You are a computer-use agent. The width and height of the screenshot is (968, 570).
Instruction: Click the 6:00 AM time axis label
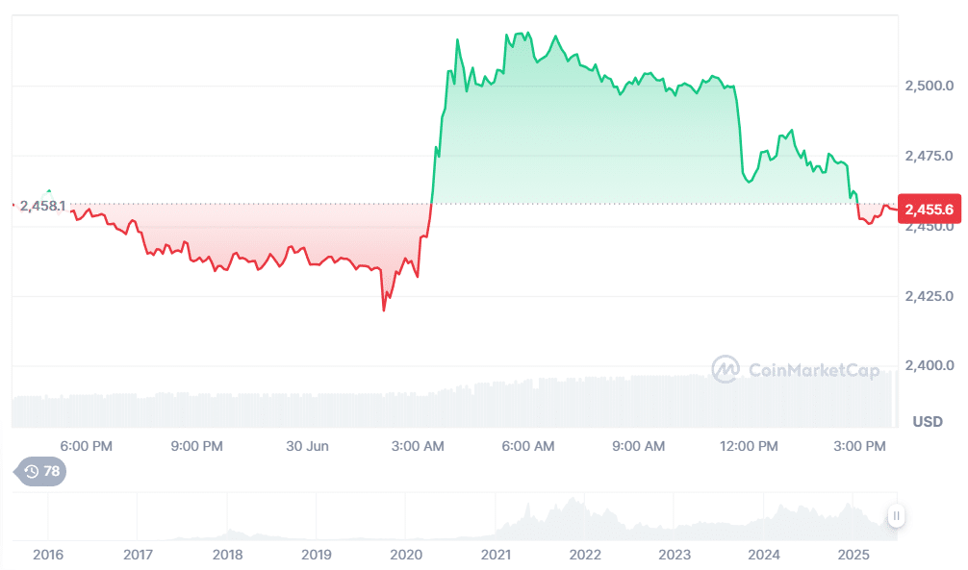point(529,446)
